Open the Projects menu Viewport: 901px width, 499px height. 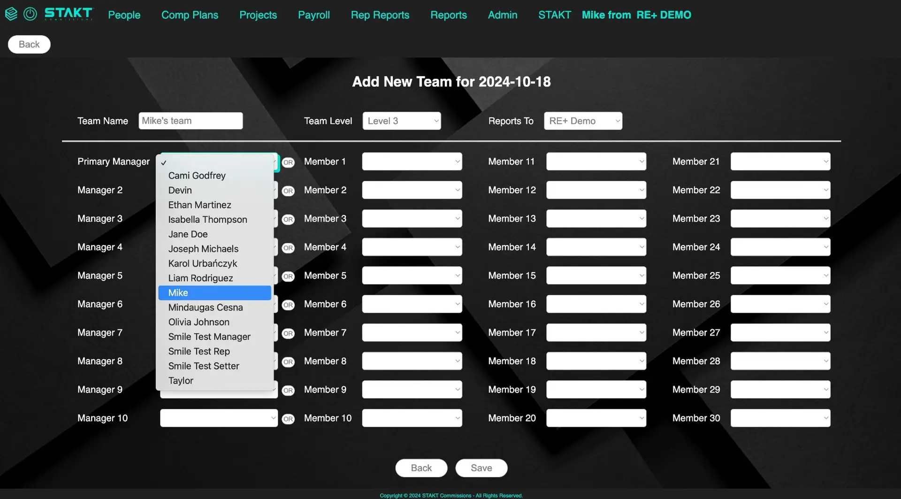258,15
